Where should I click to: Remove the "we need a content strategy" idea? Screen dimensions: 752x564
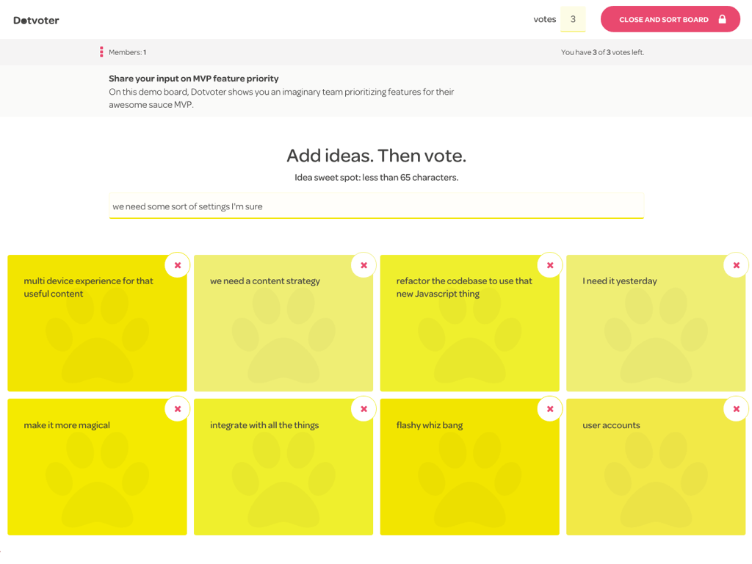(x=364, y=265)
